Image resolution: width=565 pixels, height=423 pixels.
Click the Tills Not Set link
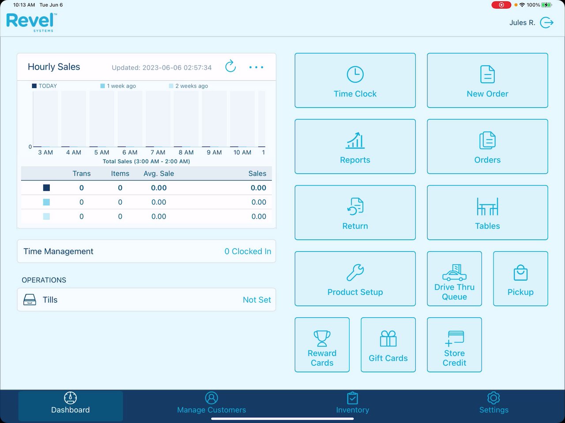(x=257, y=300)
